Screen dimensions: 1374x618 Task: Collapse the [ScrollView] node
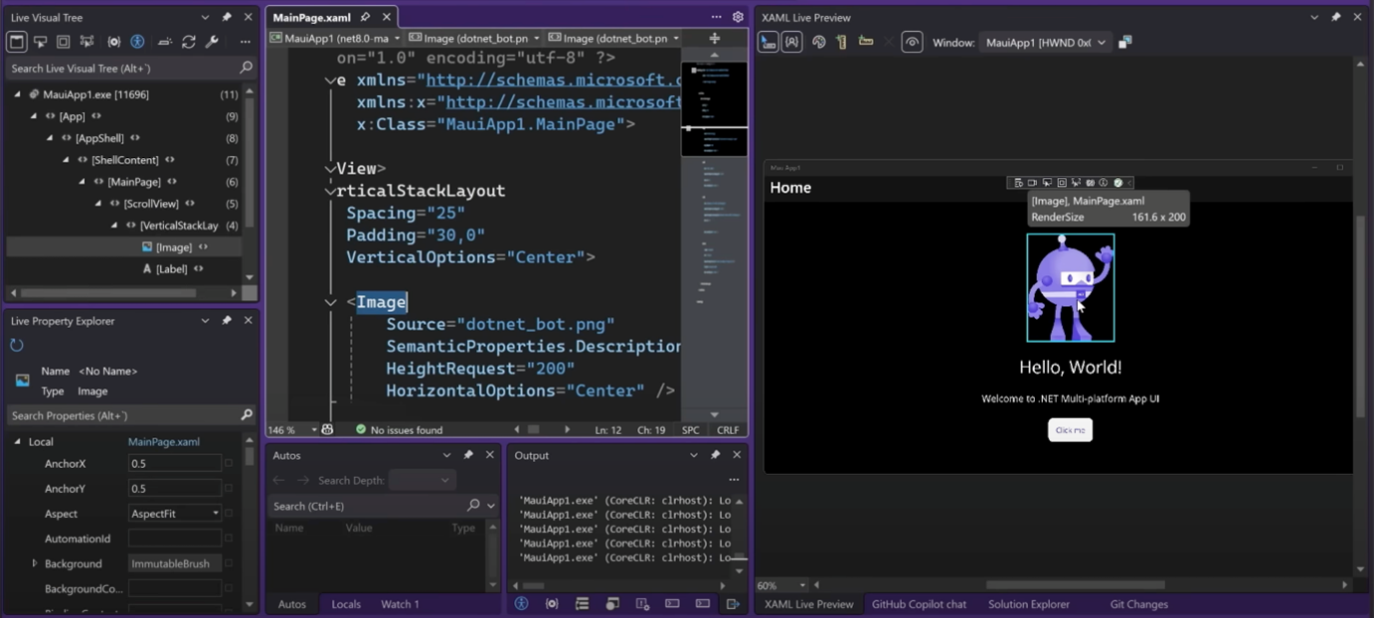pos(97,204)
